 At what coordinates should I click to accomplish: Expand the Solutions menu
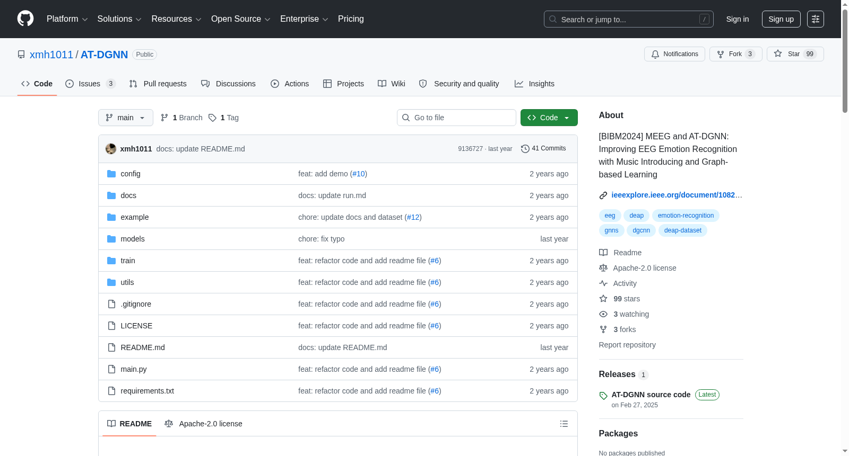pyautogui.click(x=119, y=19)
